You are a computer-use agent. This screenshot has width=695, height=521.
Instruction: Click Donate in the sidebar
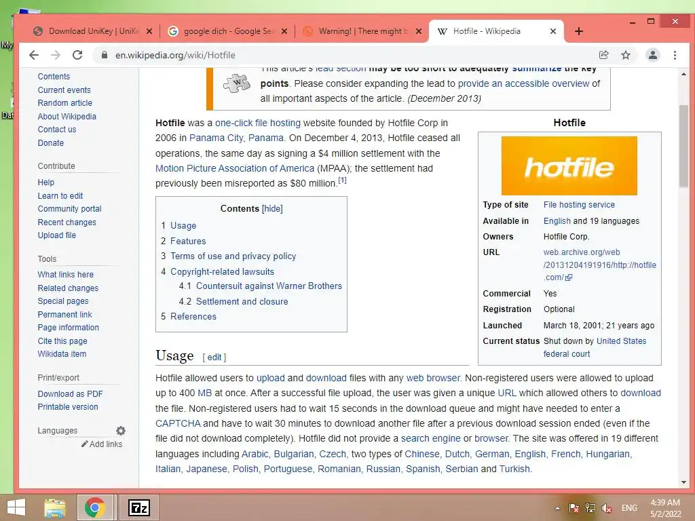click(50, 142)
